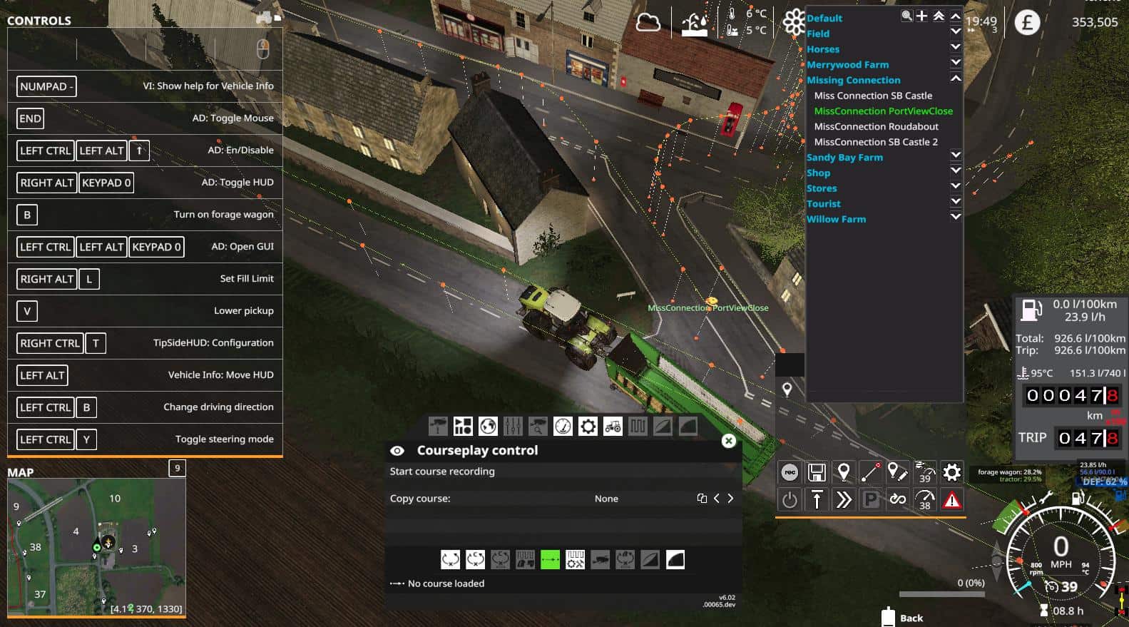Screen dimensions: 1129x627
Task: Expand the Sandy Bay Farm group
Action: click(x=956, y=155)
